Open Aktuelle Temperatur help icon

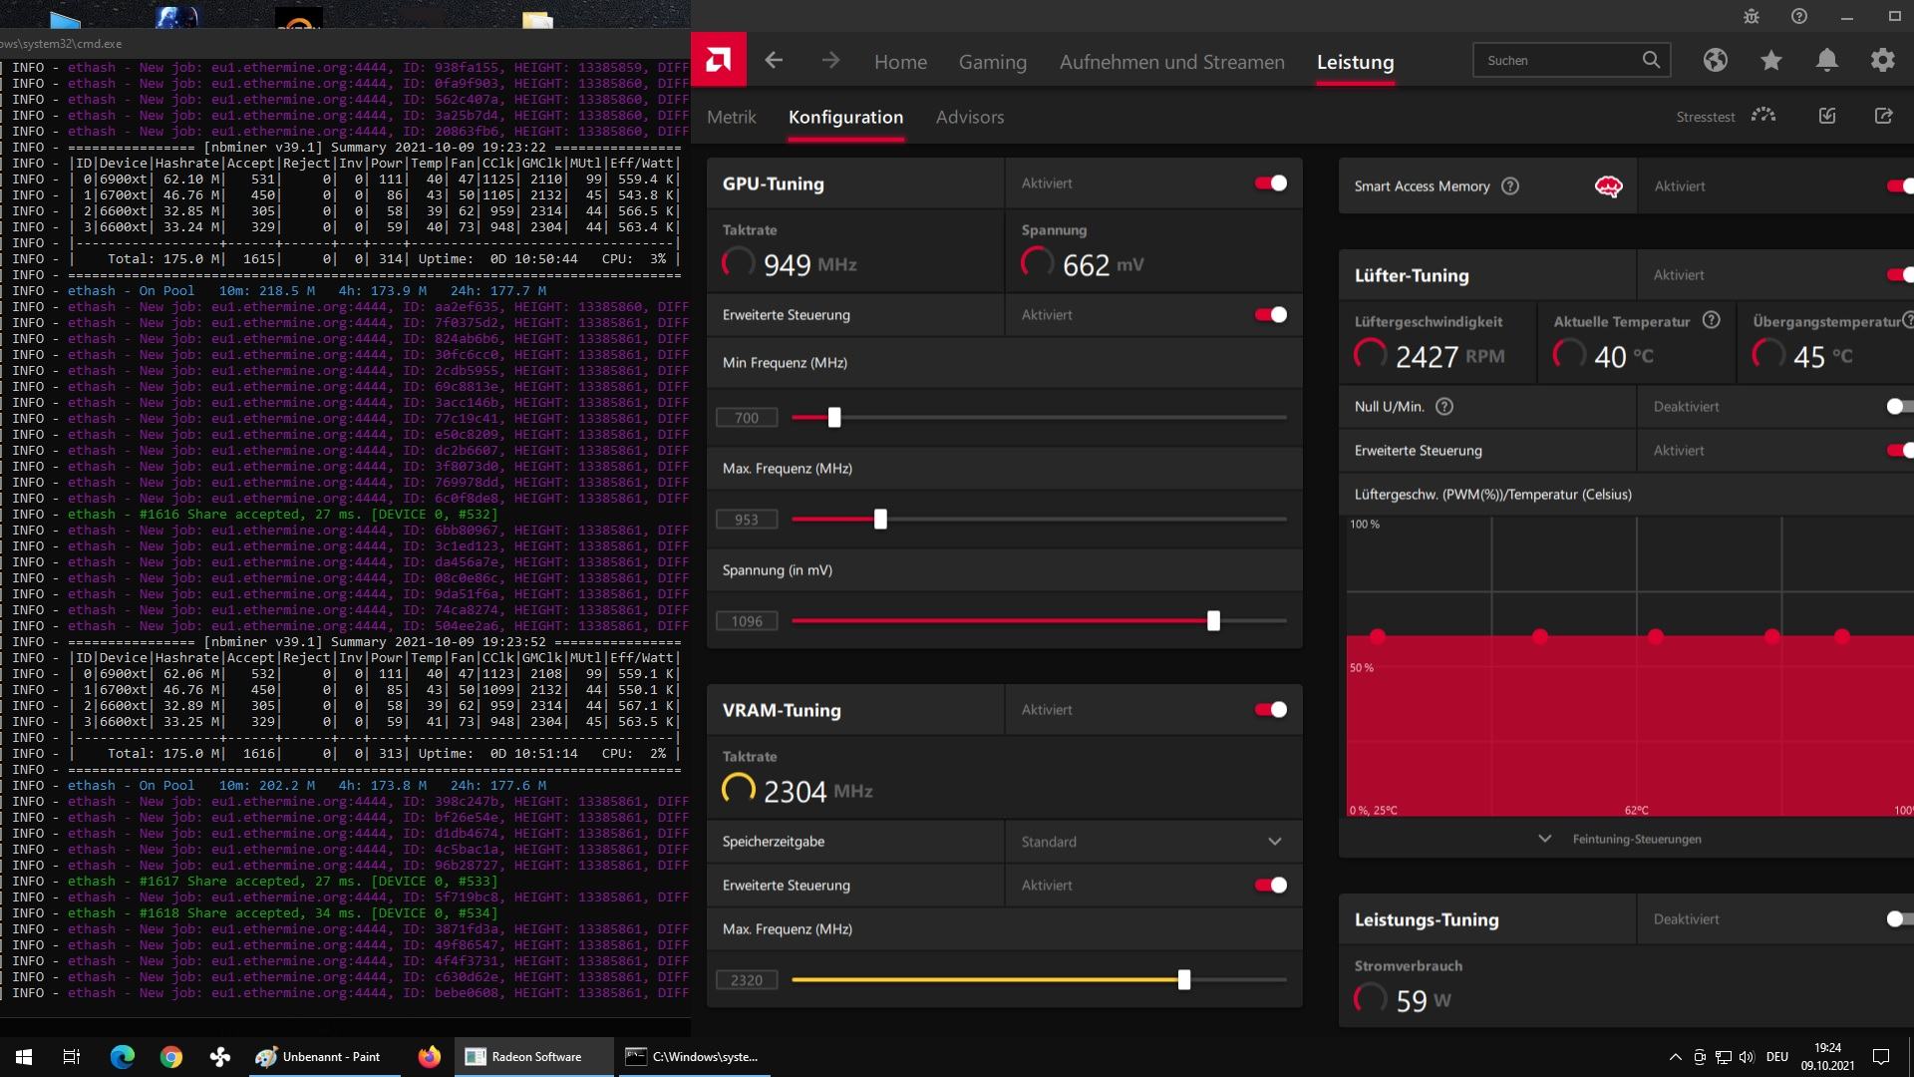click(x=1712, y=320)
